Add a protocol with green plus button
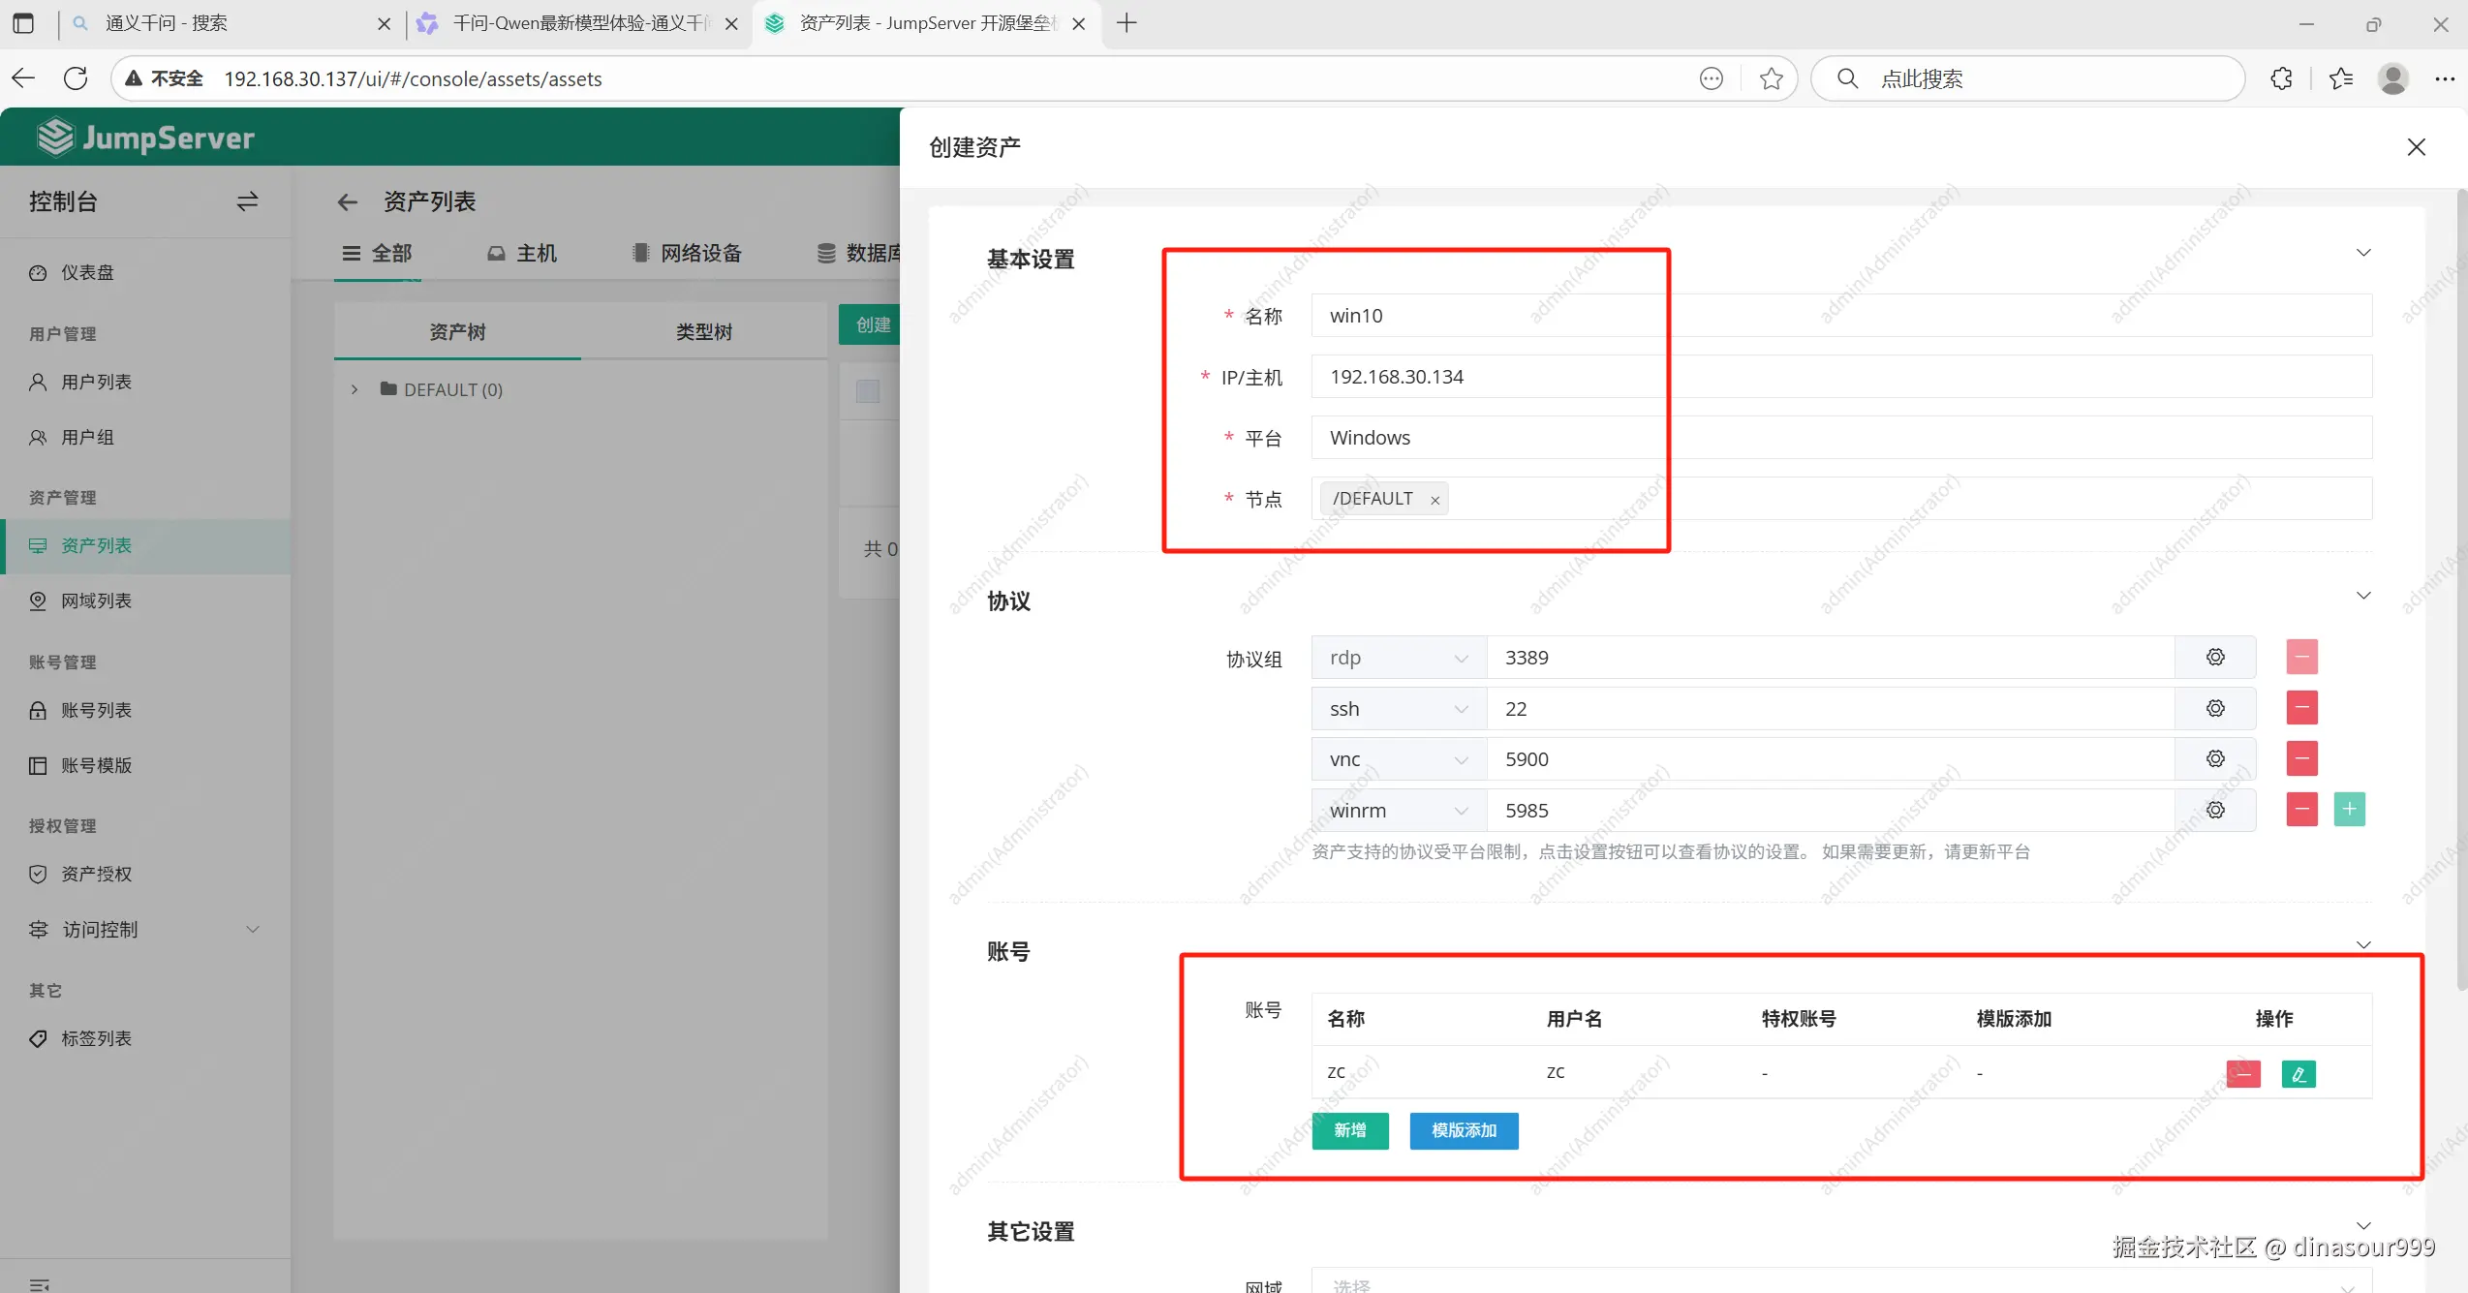The image size is (2468, 1293). (x=2349, y=809)
